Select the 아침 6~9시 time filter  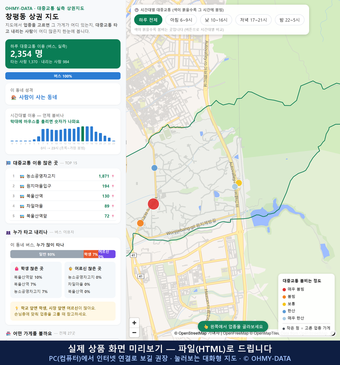181,20
